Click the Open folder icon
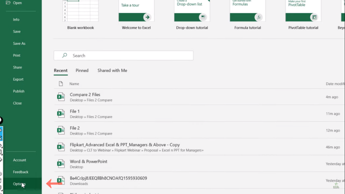Image resolution: width=345 pixels, height=194 pixels. click(x=8, y=3)
